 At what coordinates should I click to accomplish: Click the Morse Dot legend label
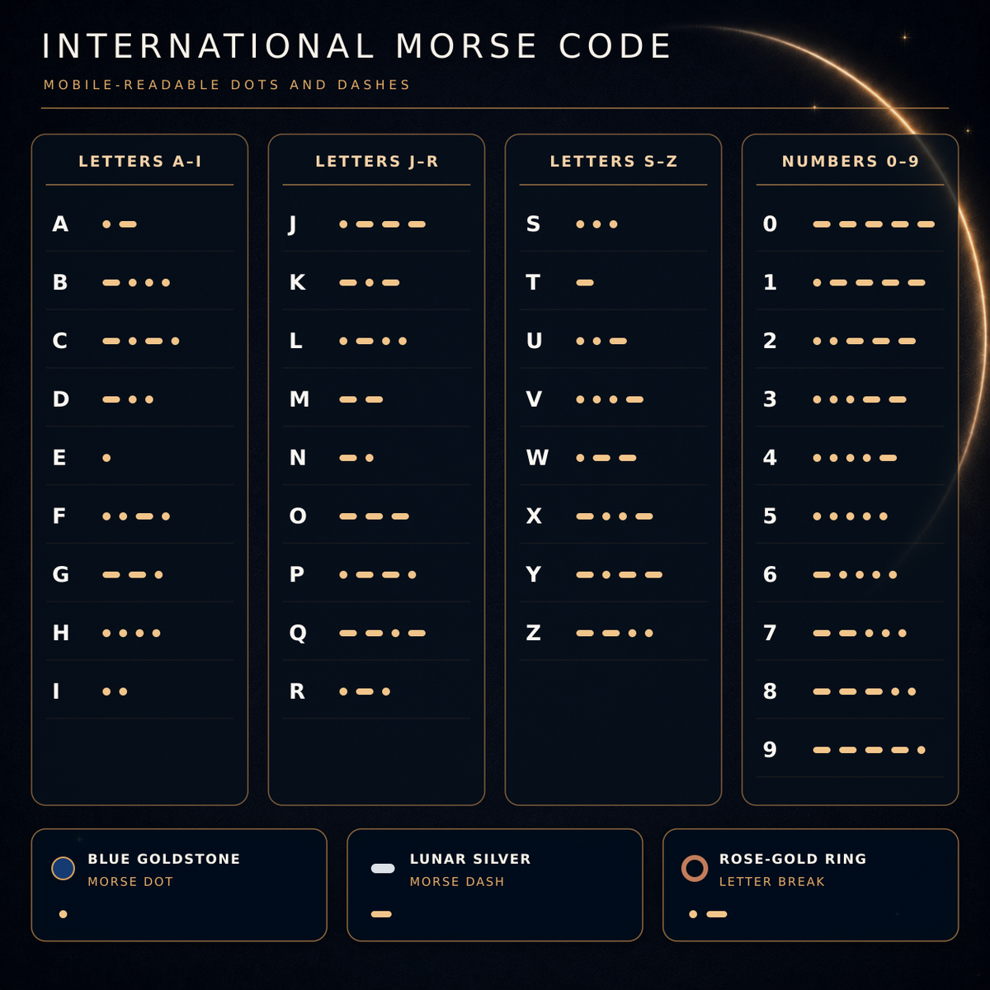click(x=130, y=882)
